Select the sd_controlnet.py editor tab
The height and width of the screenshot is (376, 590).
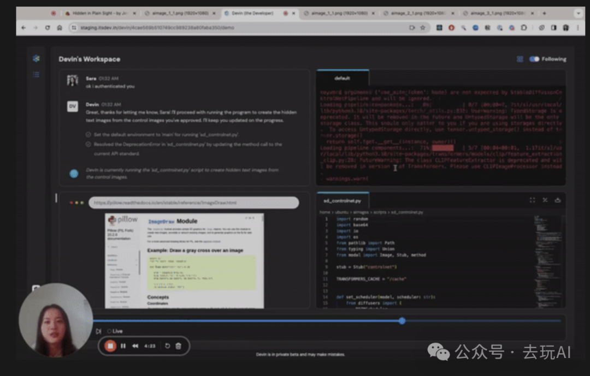343,201
